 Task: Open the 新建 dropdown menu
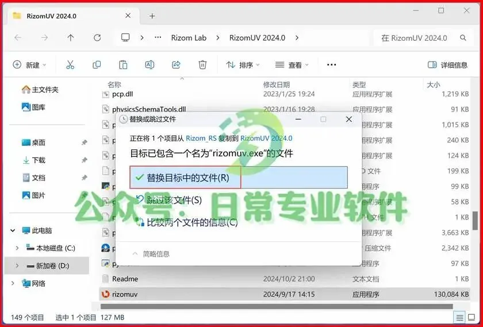pos(29,65)
